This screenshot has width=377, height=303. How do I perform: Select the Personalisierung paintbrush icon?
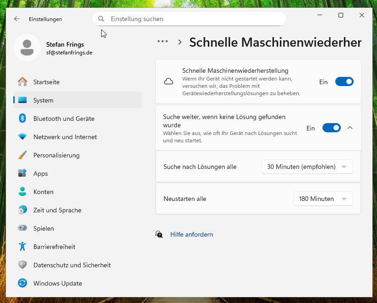[22, 155]
